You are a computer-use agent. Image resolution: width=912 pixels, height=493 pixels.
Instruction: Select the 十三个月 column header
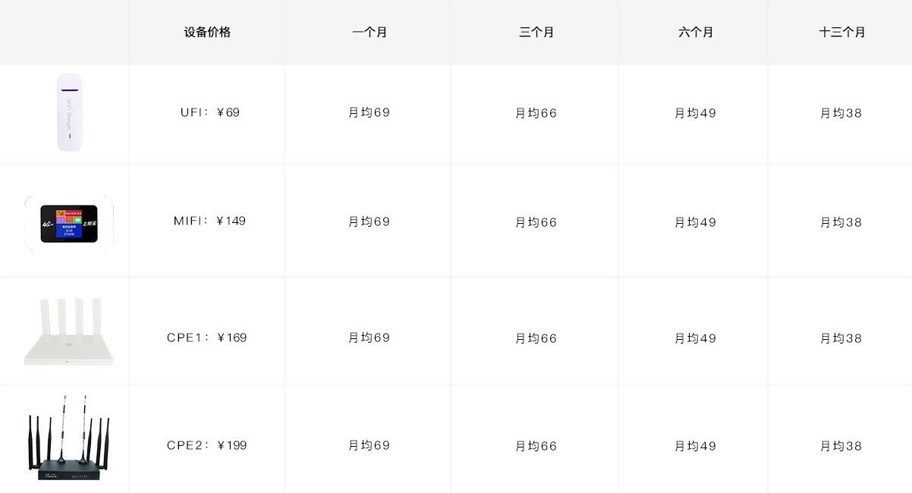(842, 33)
